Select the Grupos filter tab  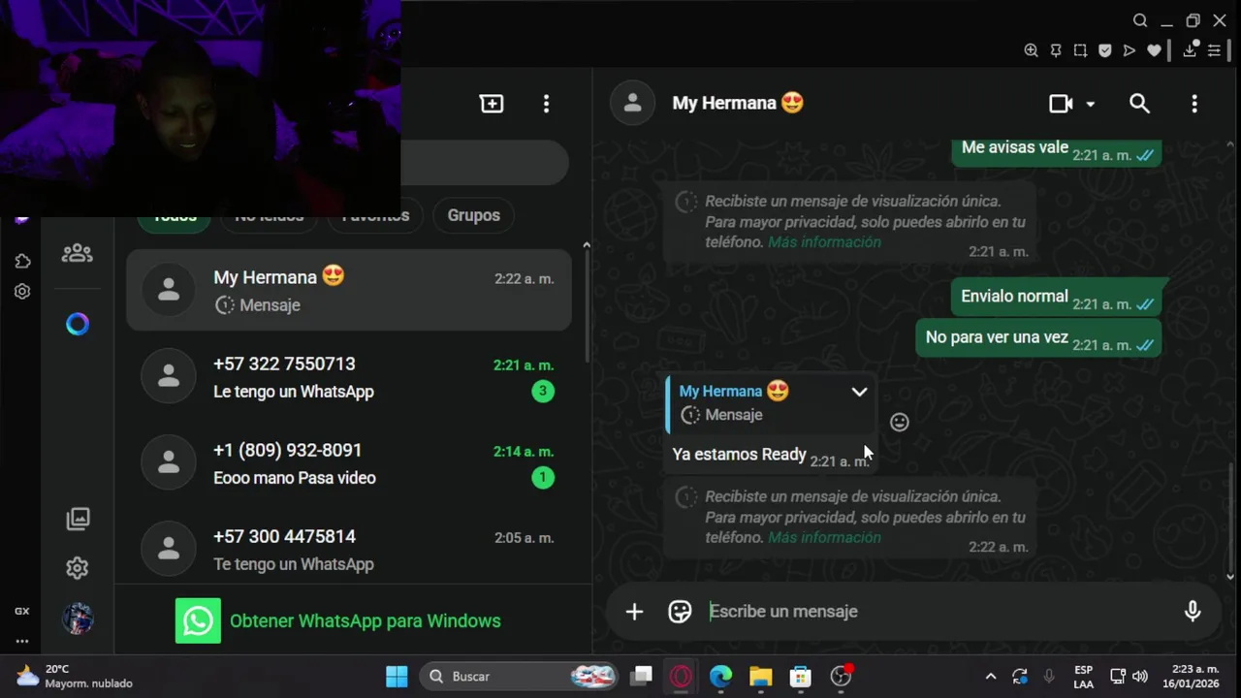pyautogui.click(x=473, y=215)
